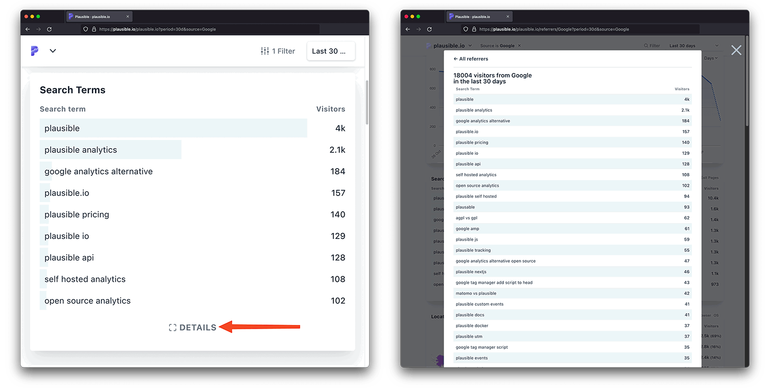Click 'plausible.io' row in left window
The width and height of the screenshot is (765, 388).
(x=192, y=193)
